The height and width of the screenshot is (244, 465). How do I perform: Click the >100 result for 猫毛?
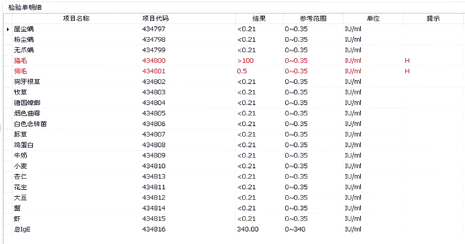[x=245, y=61]
